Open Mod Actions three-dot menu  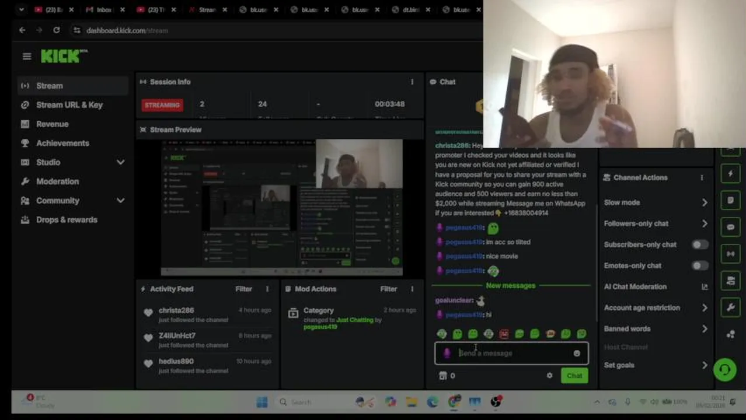[412, 289]
